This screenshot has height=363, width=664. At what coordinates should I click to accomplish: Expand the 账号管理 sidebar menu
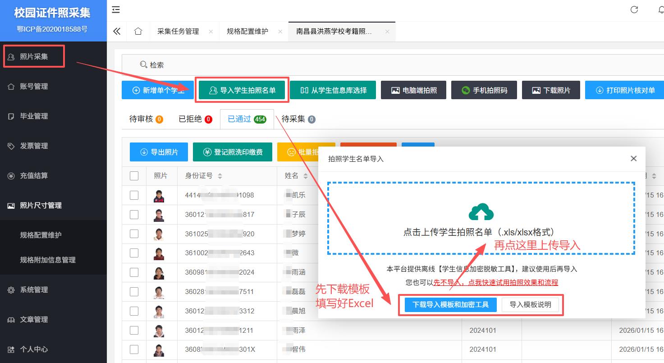(34, 87)
